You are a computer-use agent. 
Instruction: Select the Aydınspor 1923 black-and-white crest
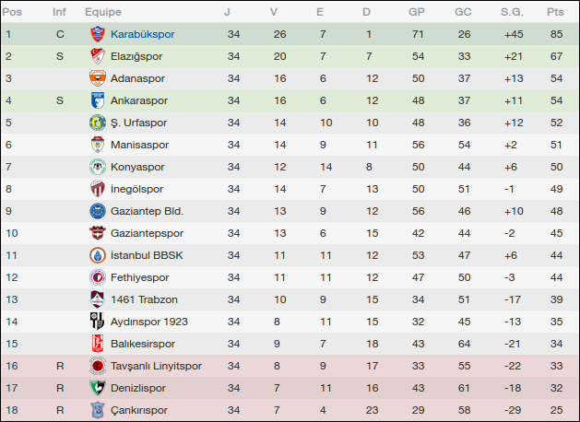click(97, 322)
